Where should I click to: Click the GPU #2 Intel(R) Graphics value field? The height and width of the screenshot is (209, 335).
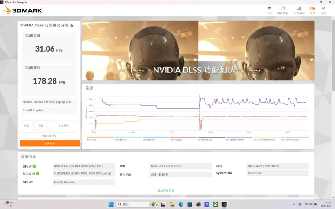click(x=84, y=182)
